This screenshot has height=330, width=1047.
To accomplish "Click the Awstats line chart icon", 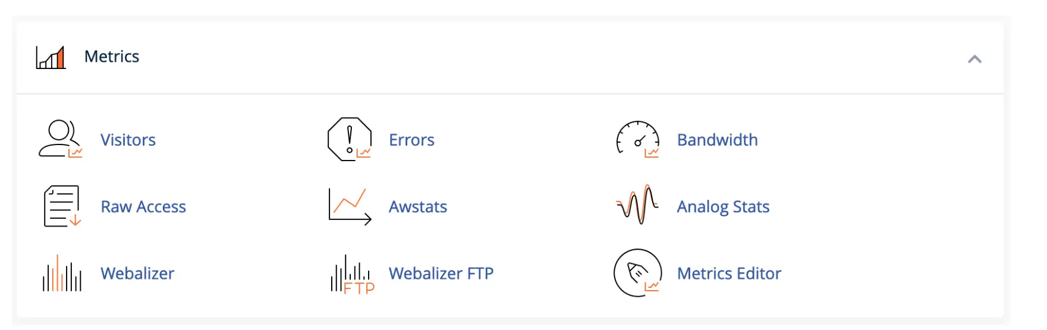I will [350, 206].
